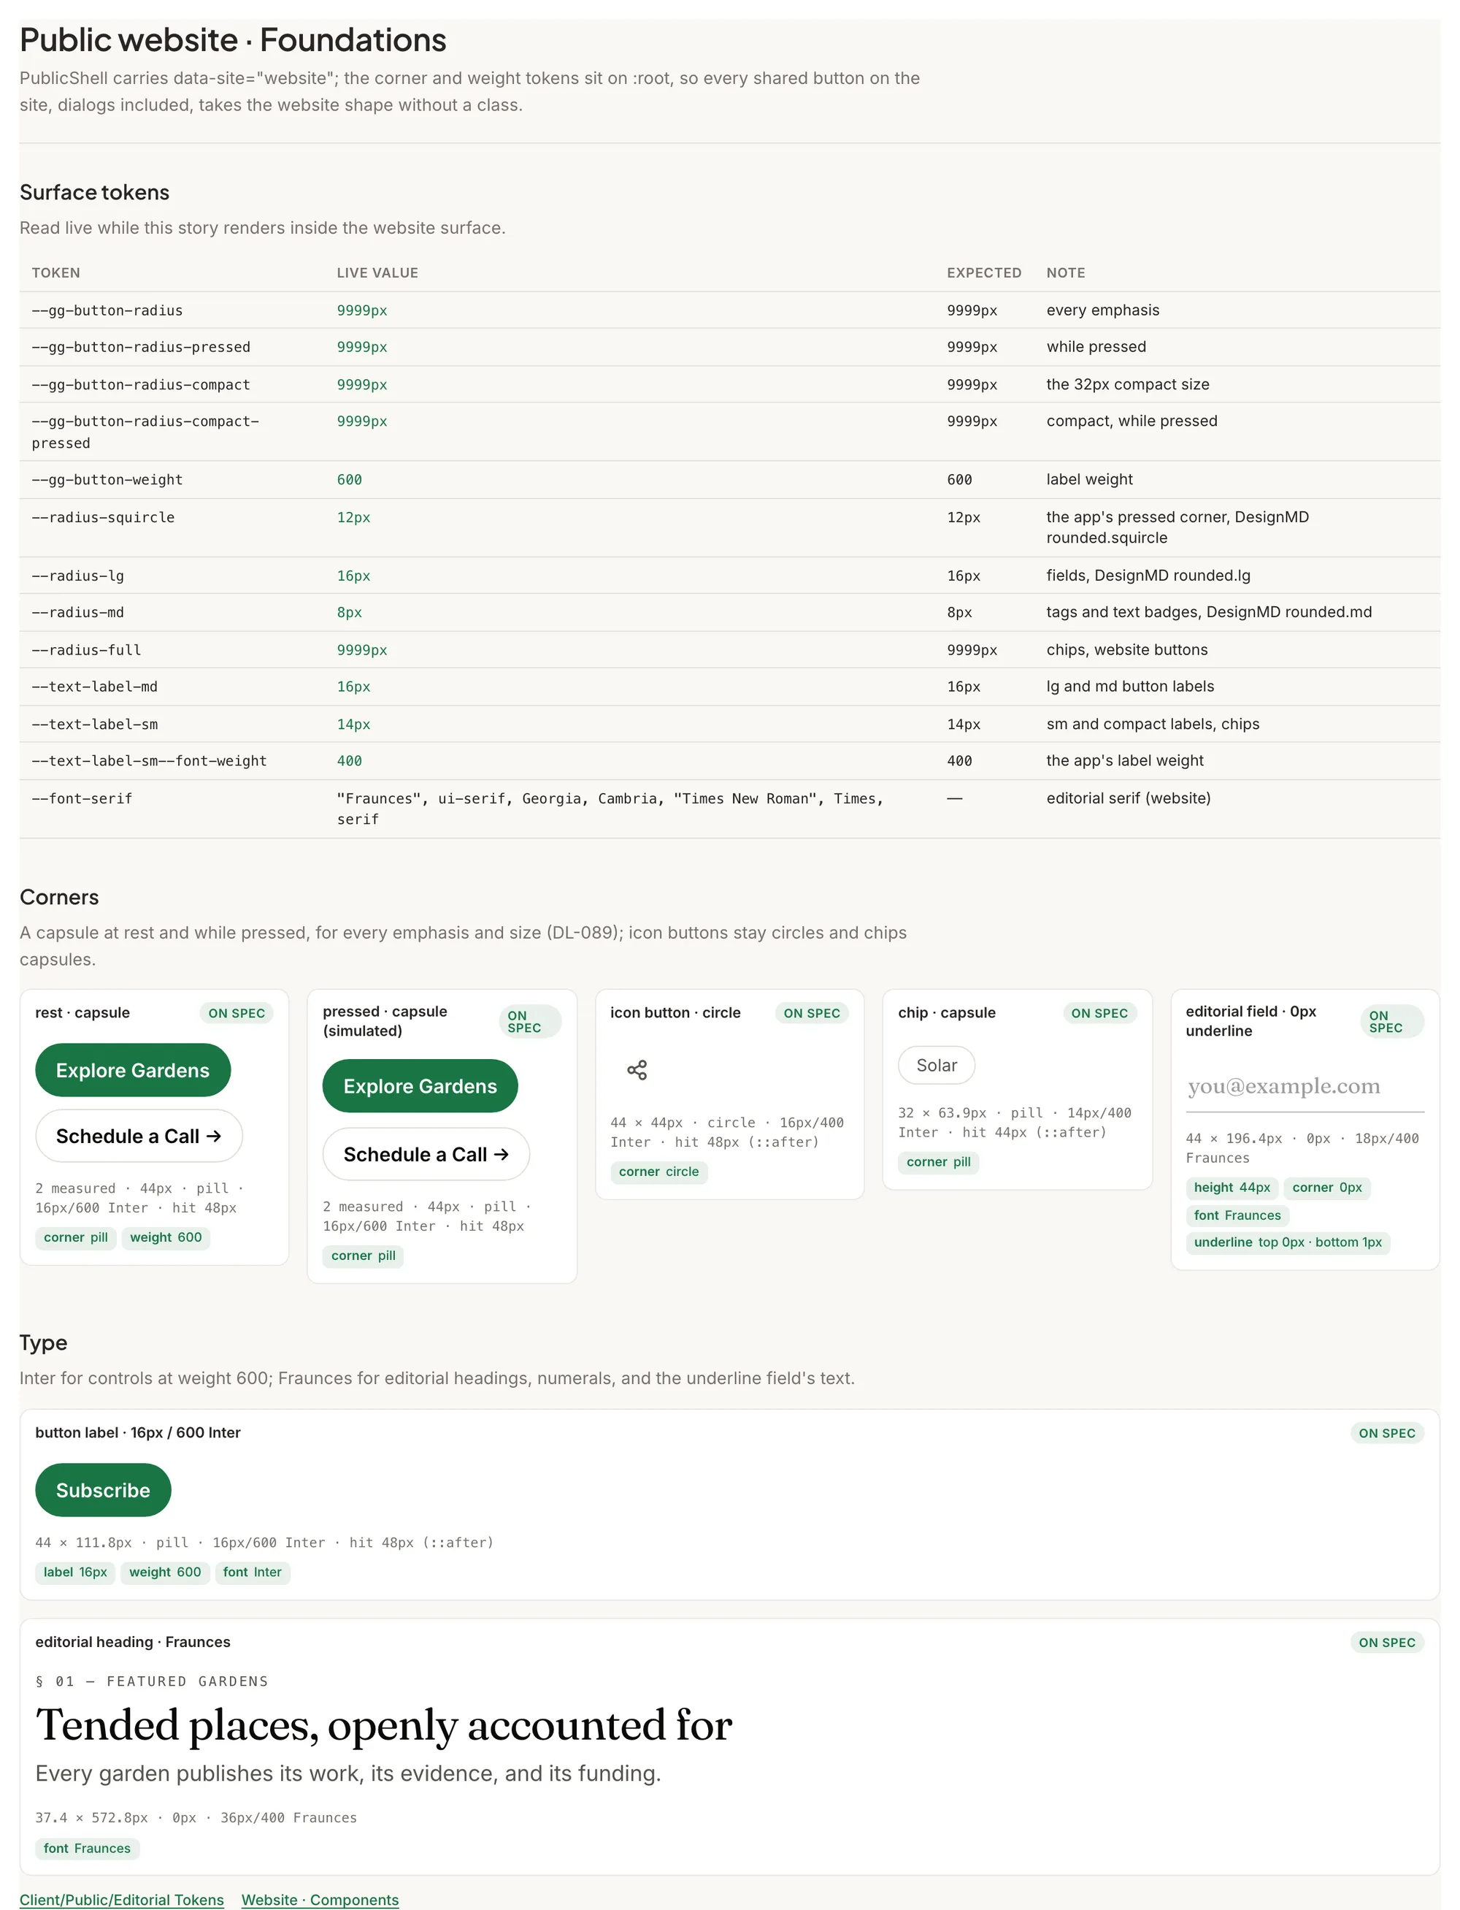Click ON SPEC badge in icon button card
The height and width of the screenshot is (1910, 1460).
click(x=812, y=1013)
